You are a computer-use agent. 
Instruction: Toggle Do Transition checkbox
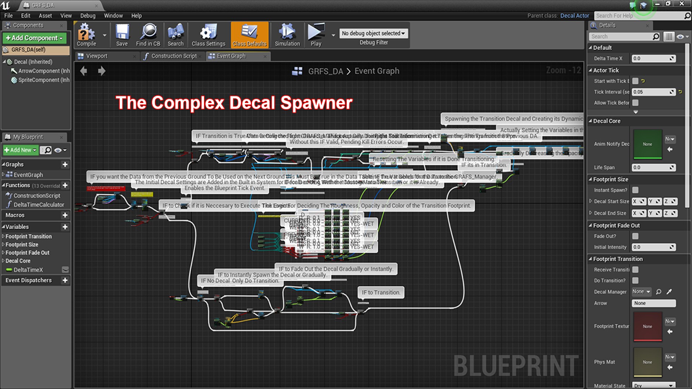[635, 280]
